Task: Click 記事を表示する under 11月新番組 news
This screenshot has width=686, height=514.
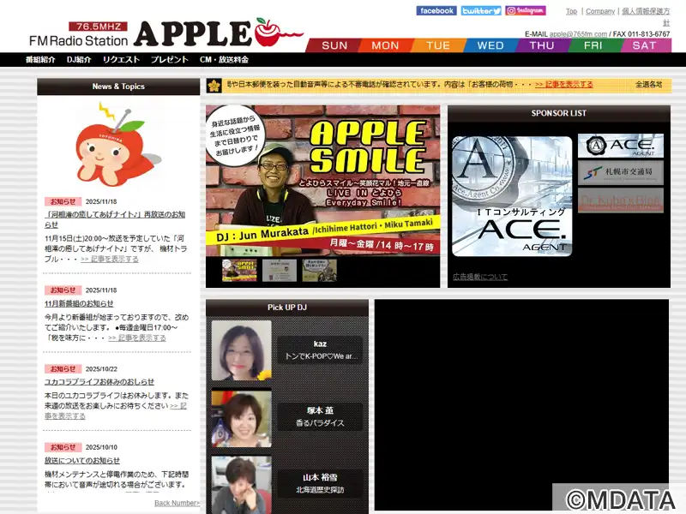Action: click(137, 338)
